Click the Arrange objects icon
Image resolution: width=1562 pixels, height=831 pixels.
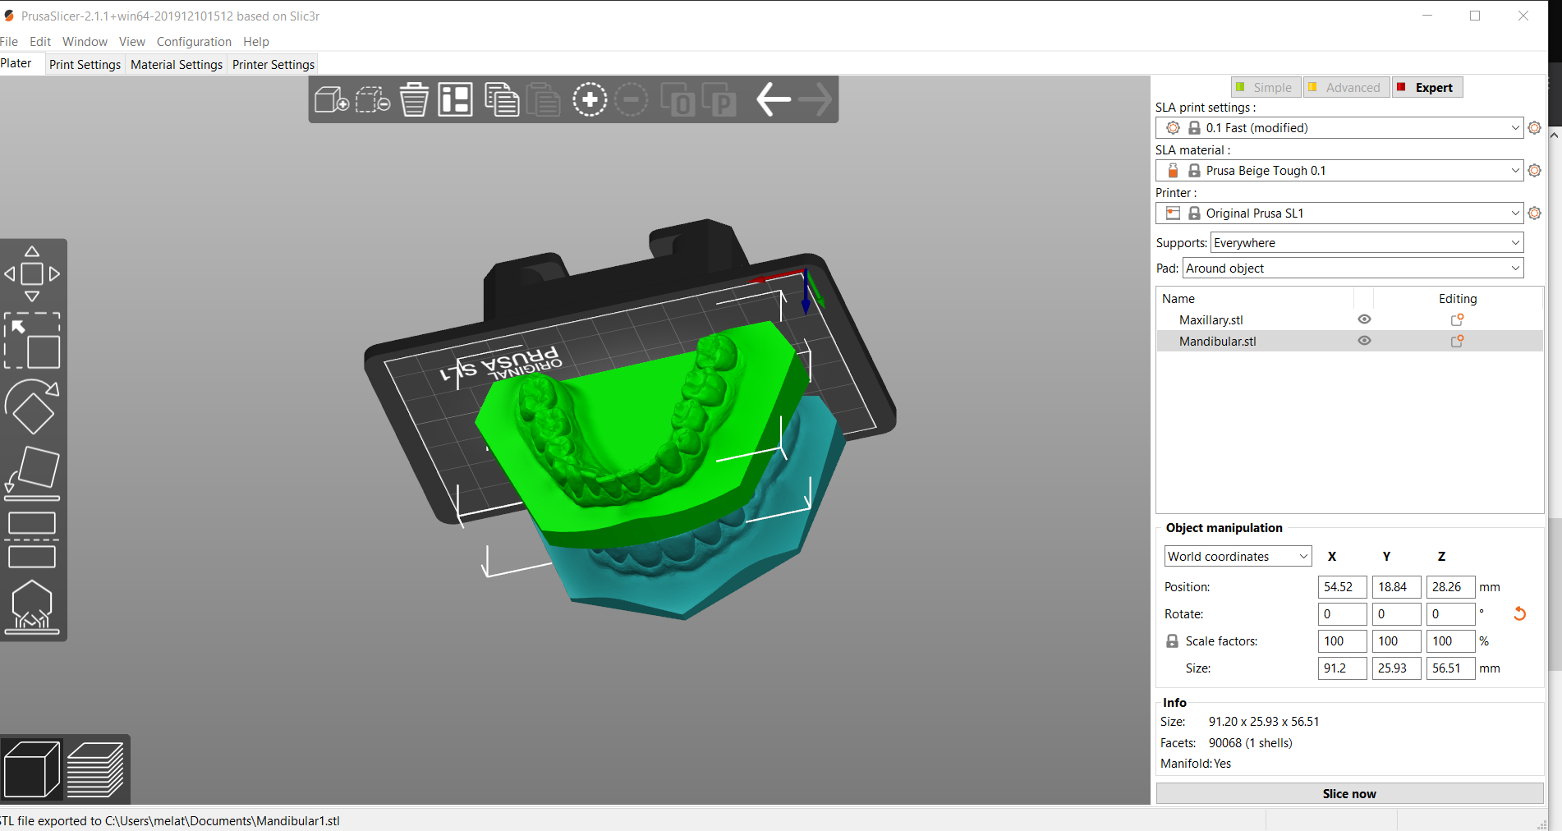click(x=455, y=100)
